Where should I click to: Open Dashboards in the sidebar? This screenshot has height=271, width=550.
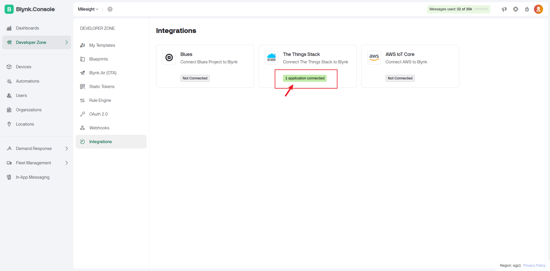pos(37,28)
